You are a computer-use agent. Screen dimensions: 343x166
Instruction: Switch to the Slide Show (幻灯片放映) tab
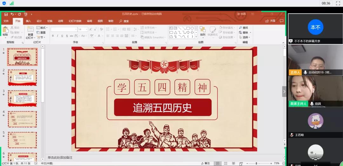[x=75, y=21]
